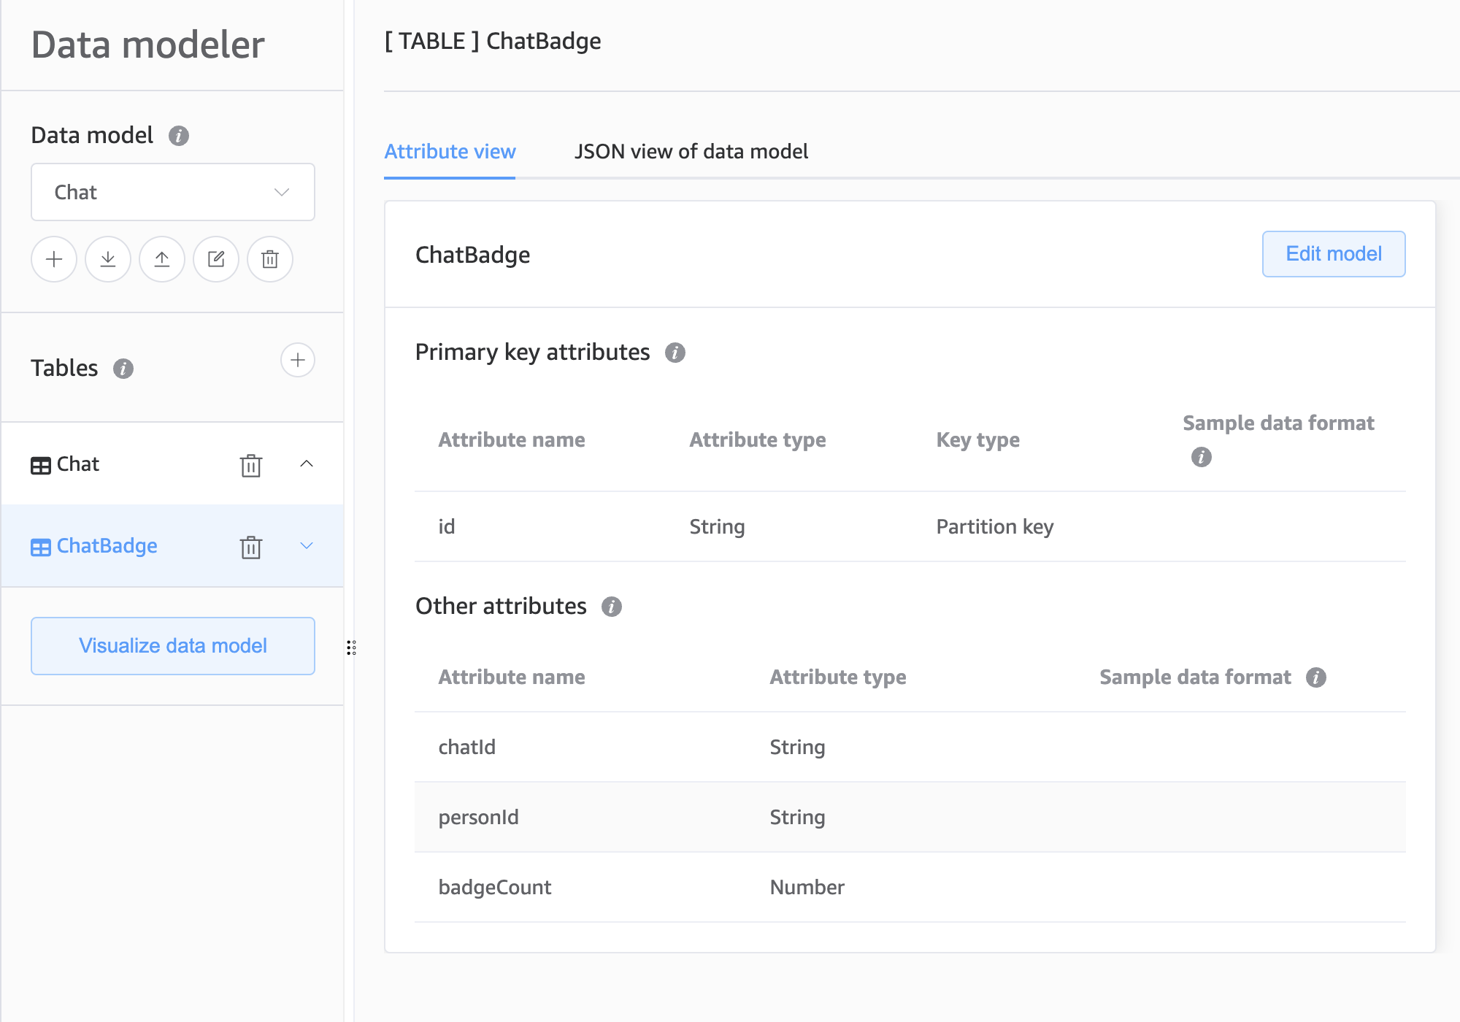Add a new table with plus icon

298,360
